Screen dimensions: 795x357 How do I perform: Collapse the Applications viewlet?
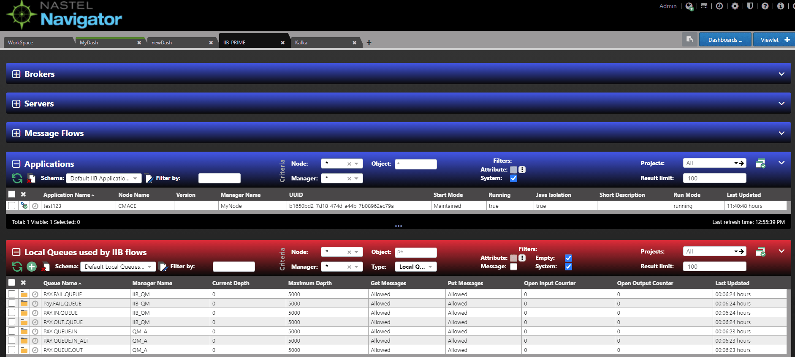click(16, 164)
